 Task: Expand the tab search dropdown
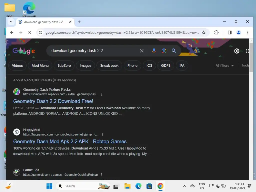point(11,22)
